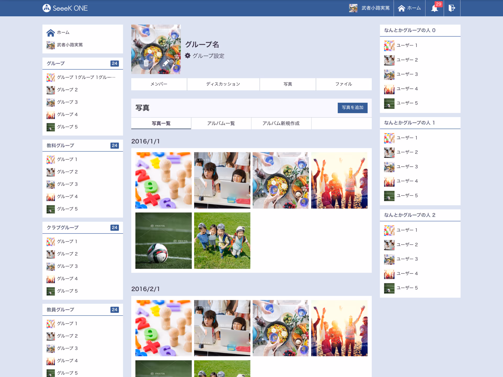Click the 24 badge beside 教員グループ
This screenshot has width=503, height=377.
click(114, 309)
